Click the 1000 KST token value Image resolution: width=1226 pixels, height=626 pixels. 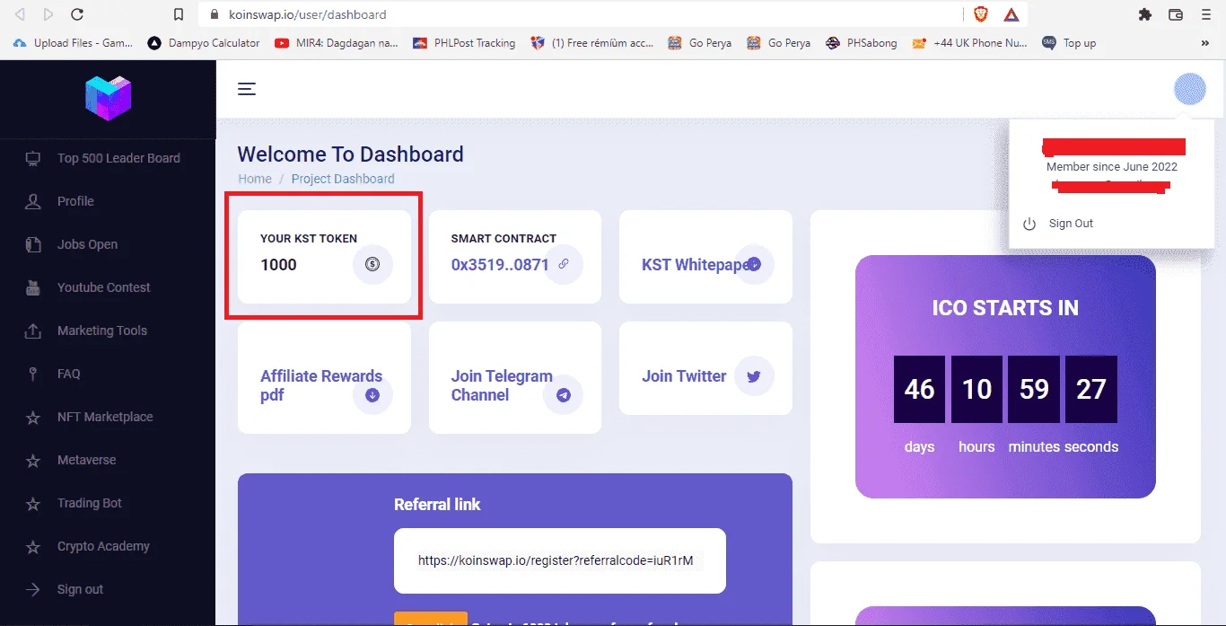278,265
